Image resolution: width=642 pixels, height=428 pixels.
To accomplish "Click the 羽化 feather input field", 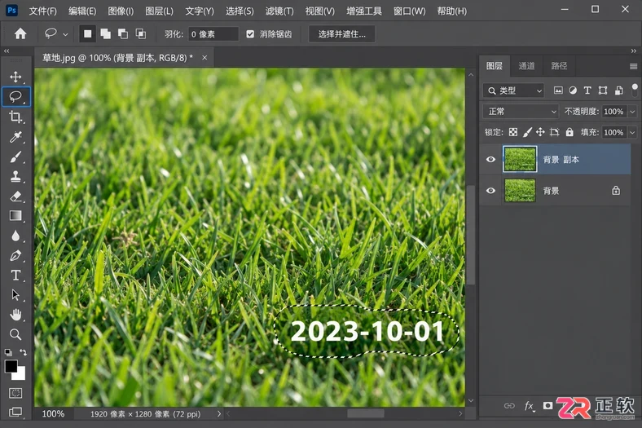I will [x=213, y=34].
